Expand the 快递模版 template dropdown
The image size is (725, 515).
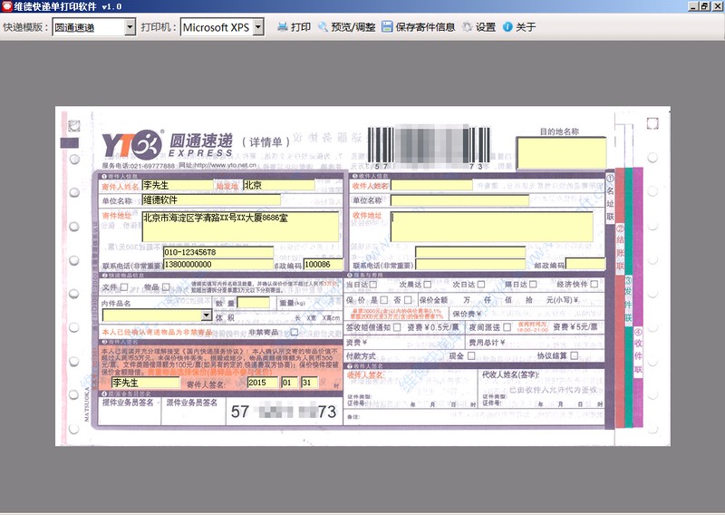[130, 27]
